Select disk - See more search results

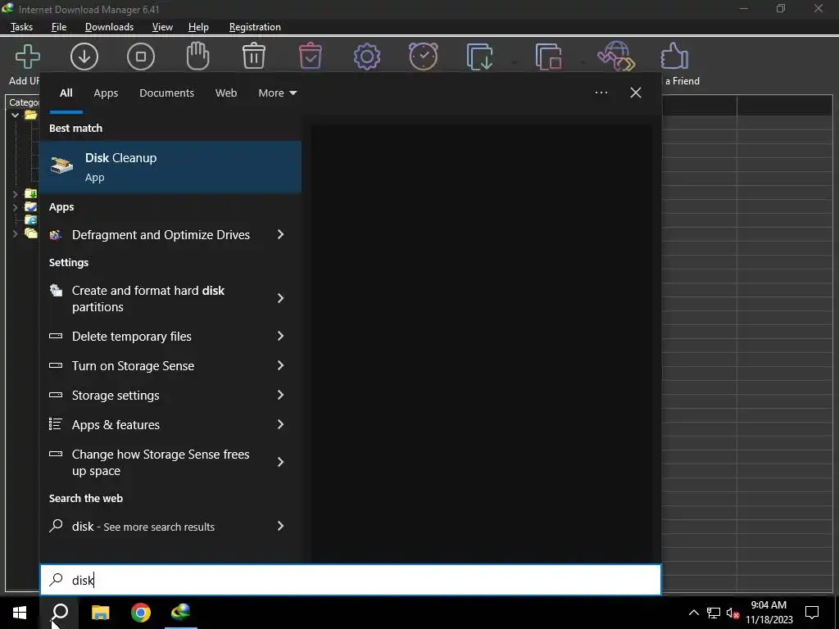pos(143,527)
